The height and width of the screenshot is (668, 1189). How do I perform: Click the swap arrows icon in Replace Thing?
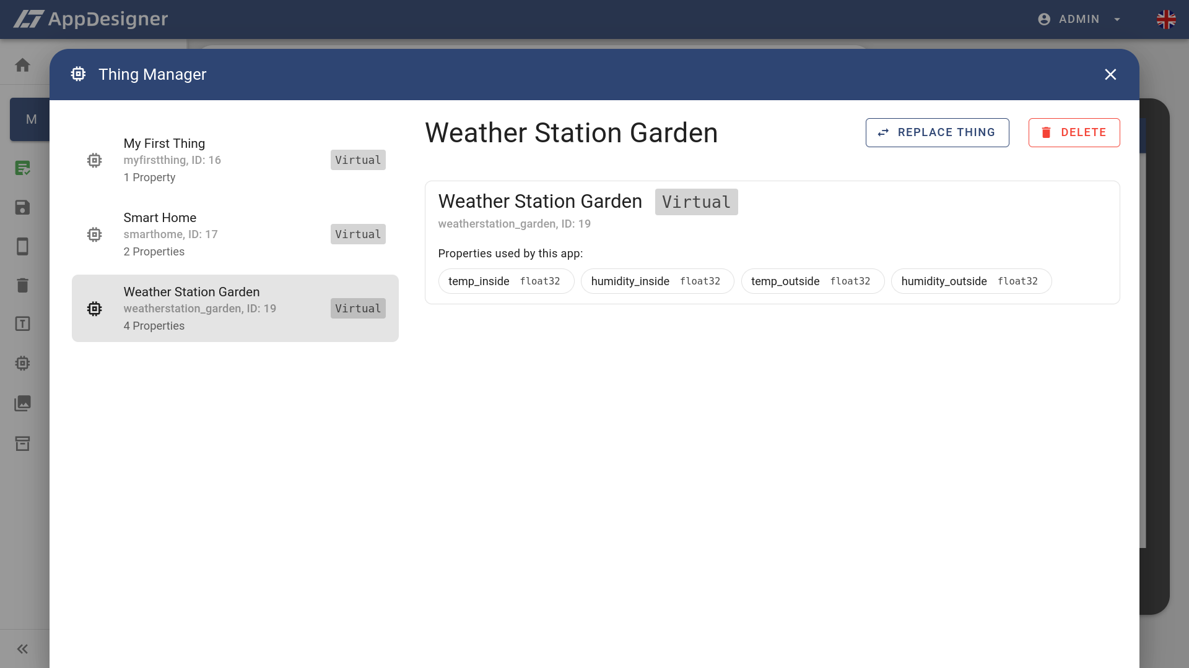point(883,132)
